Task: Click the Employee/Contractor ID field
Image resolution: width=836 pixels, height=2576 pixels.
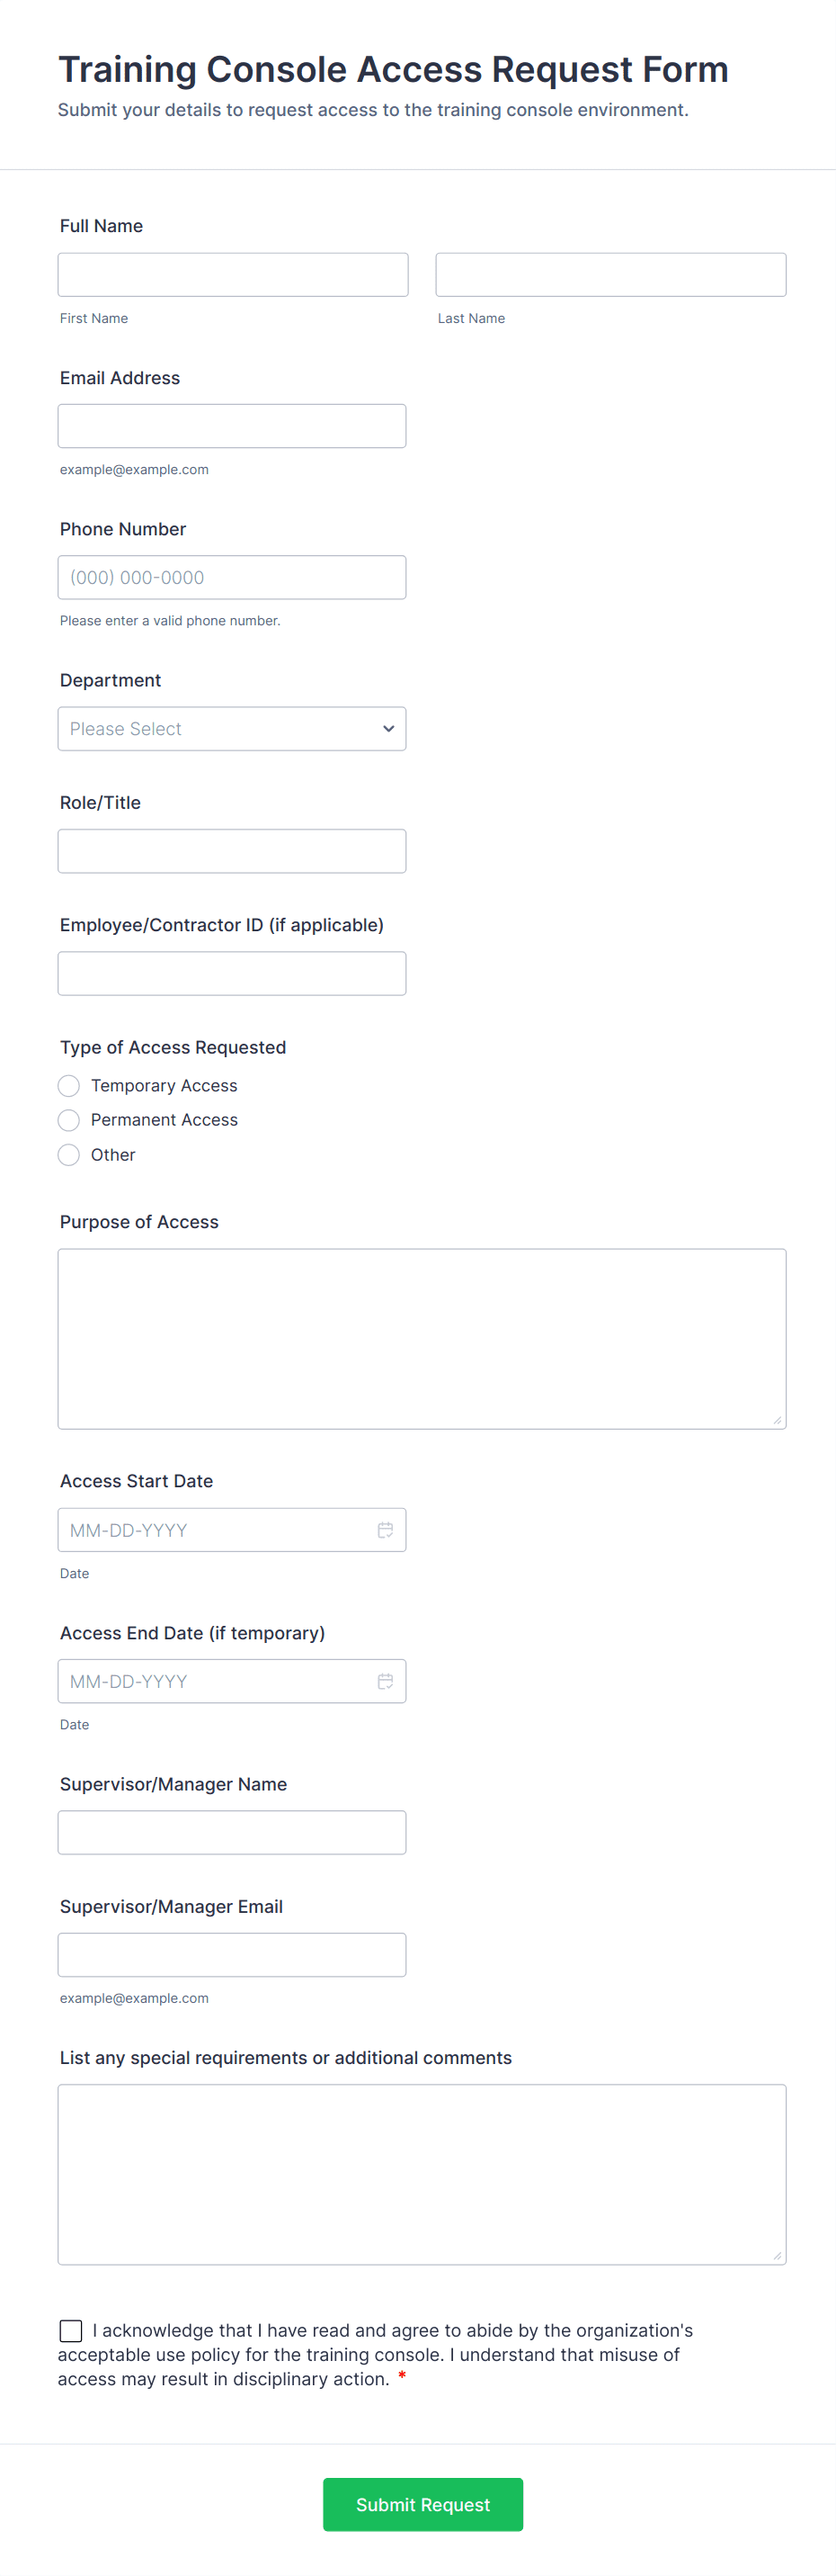Action: click(232, 974)
